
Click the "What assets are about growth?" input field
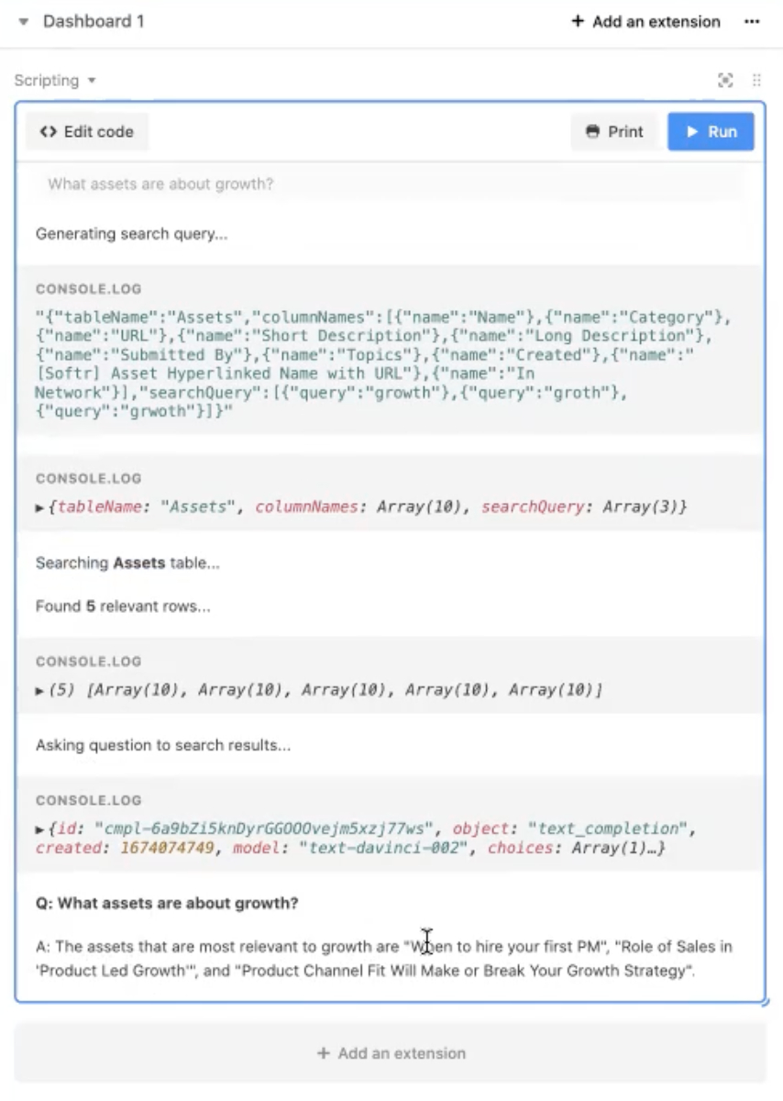(390, 184)
